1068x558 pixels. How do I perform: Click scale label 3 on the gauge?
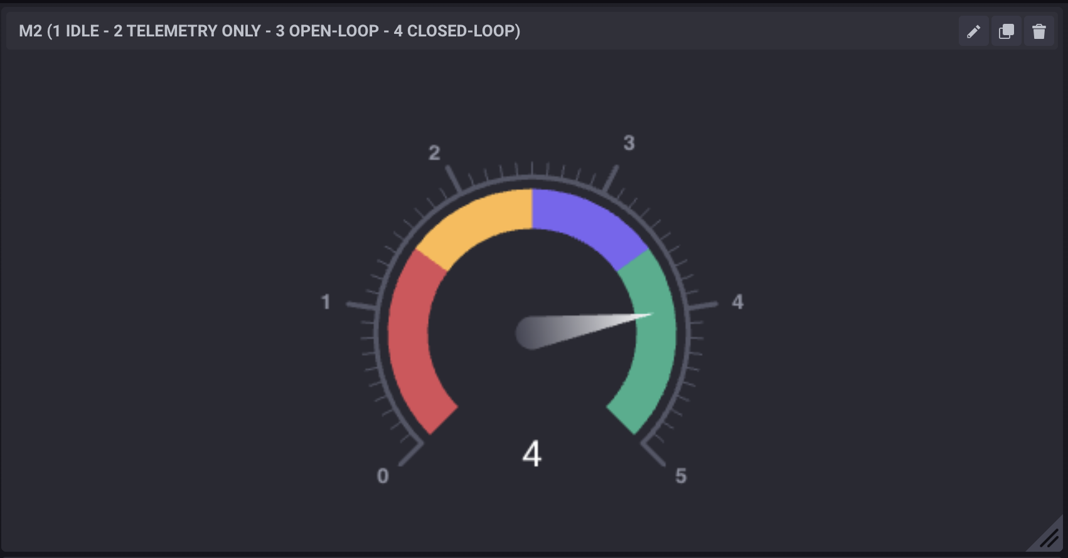pos(629,143)
